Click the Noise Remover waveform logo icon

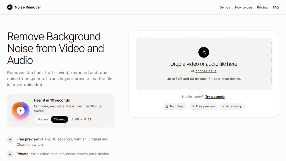pyautogui.click(x=10, y=7)
